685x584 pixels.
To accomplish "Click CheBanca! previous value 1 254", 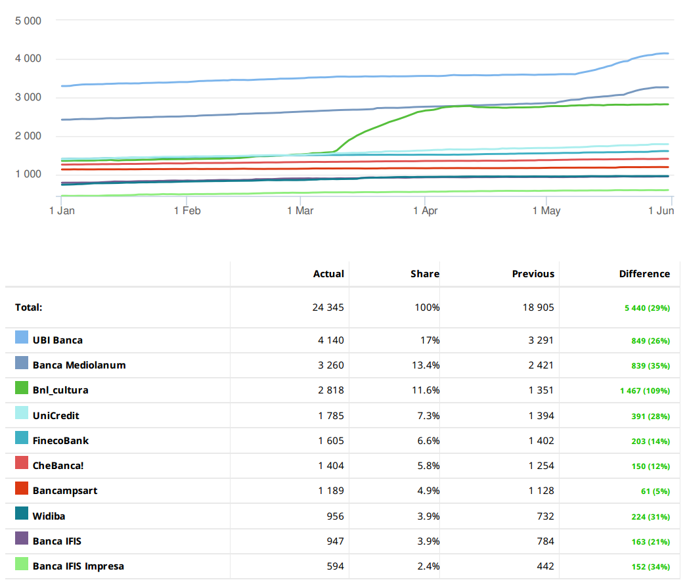I will coord(541,466).
